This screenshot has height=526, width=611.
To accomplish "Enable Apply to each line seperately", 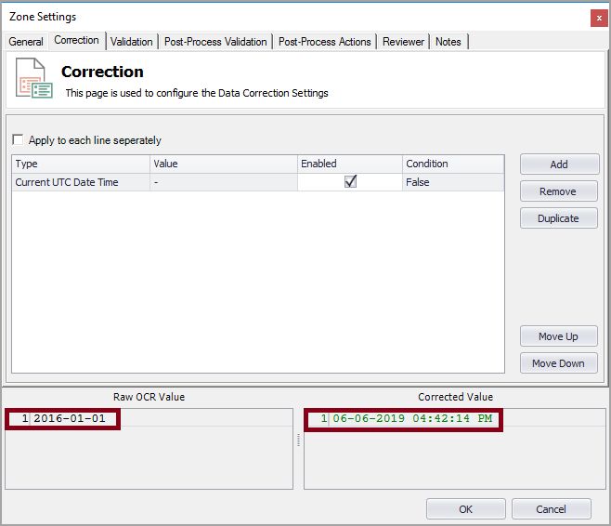I will 18,139.
